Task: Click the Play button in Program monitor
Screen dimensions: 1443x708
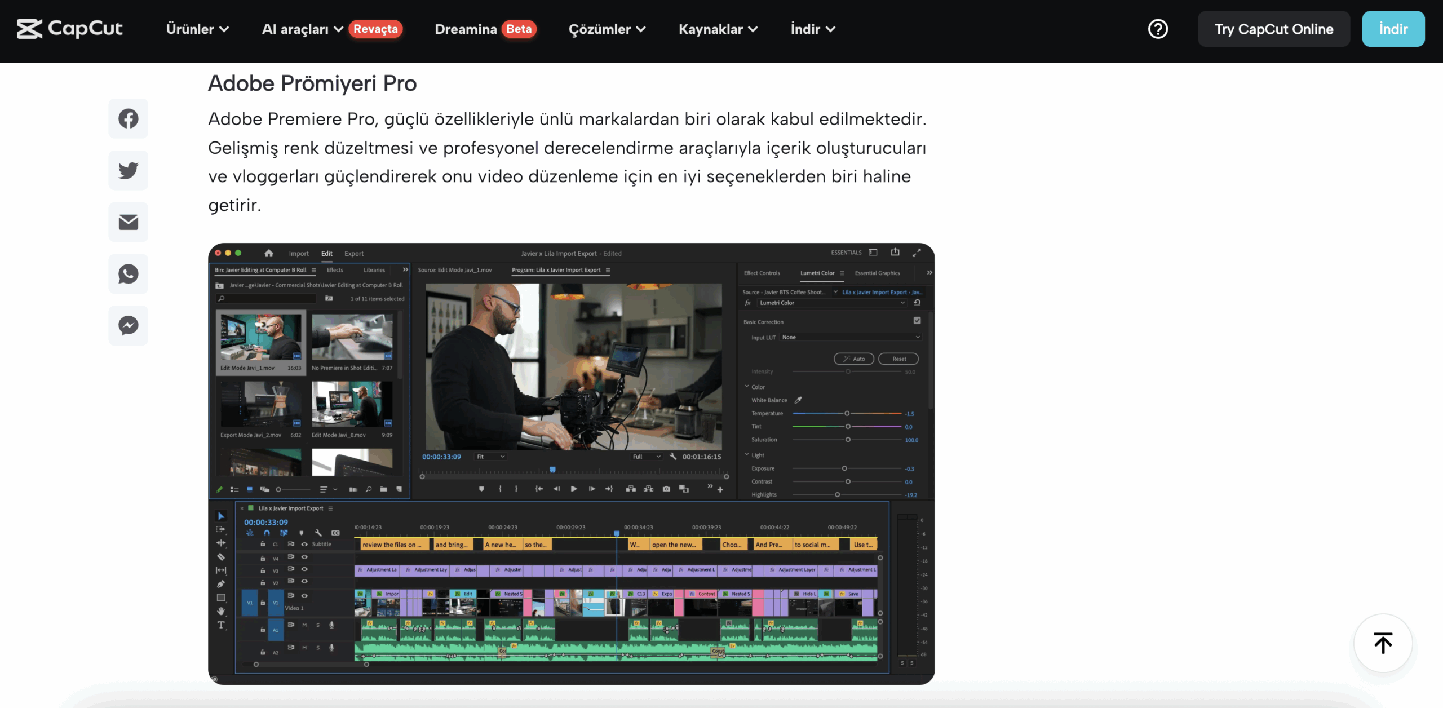Action: pos(574,489)
